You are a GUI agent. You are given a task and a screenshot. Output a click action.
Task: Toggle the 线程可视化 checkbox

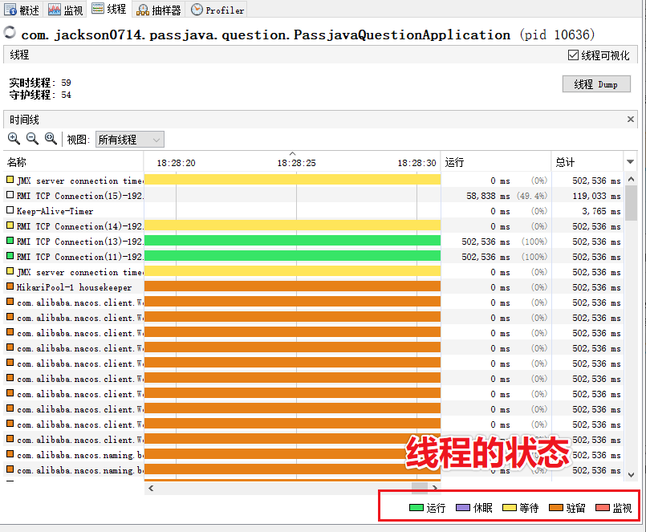point(573,55)
